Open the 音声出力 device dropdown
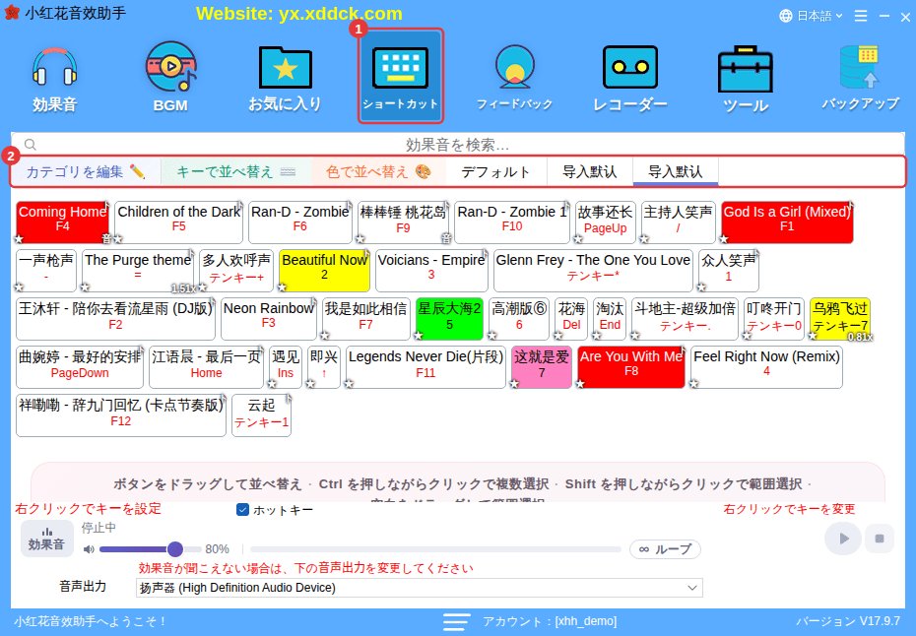Viewport: 916px width, 636px height. [419, 588]
